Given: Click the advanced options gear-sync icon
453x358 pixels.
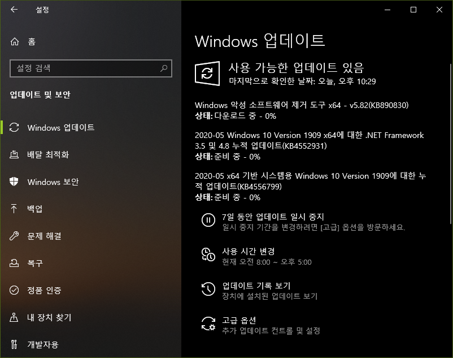Looking at the screenshot, I should click(x=208, y=324).
